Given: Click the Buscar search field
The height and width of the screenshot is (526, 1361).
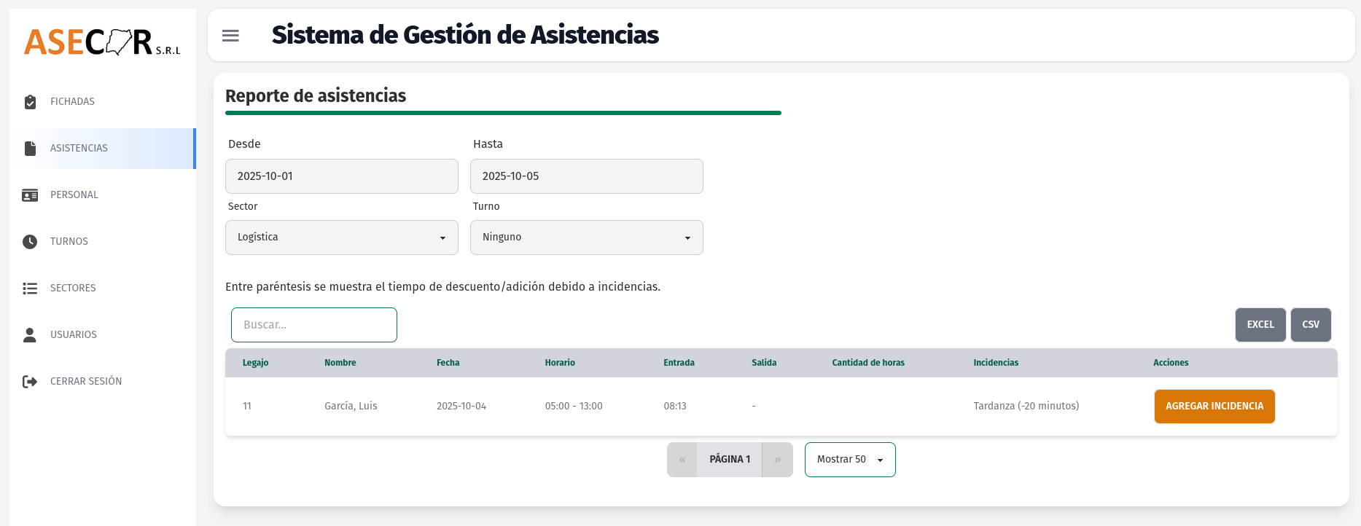Looking at the screenshot, I should [x=314, y=325].
